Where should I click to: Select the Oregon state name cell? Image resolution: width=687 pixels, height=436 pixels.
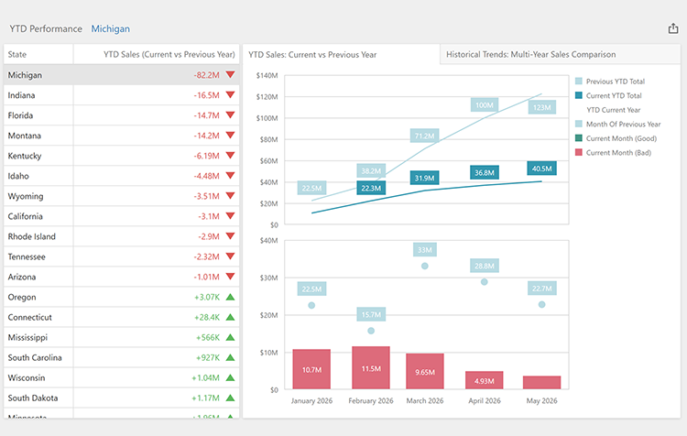pyautogui.click(x=38, y=297)
